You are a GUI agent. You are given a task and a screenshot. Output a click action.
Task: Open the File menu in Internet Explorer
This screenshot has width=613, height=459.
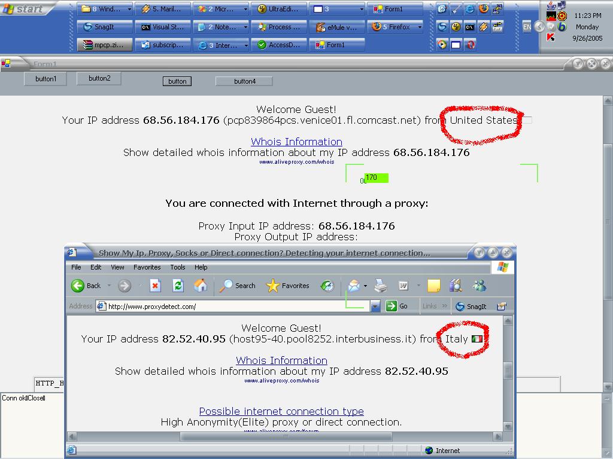pos(76,267)
